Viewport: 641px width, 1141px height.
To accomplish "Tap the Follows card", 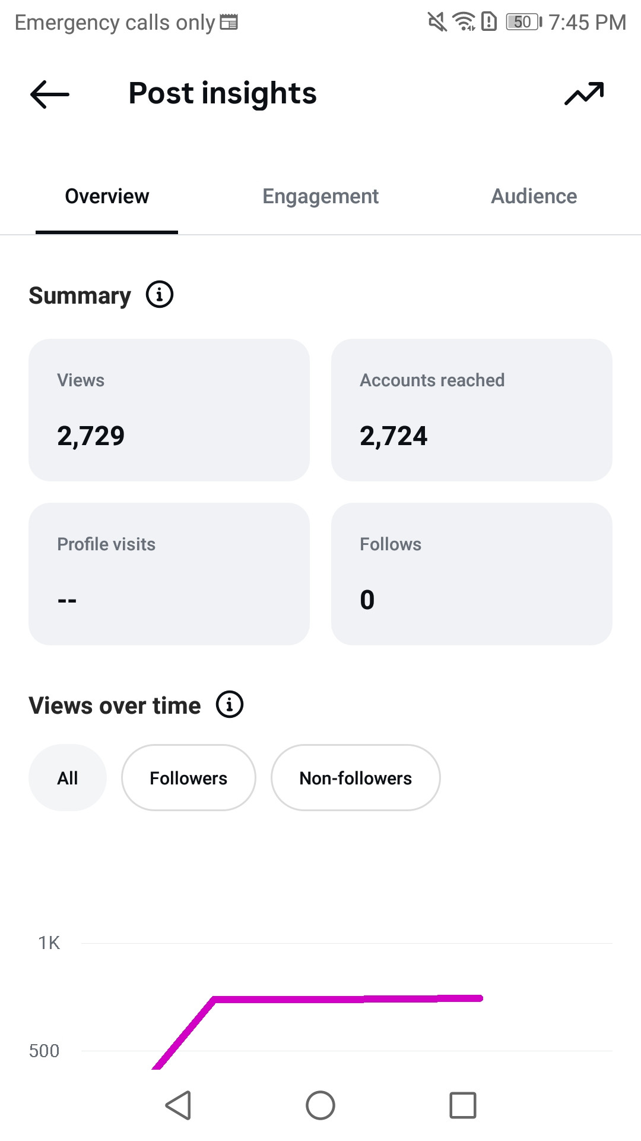I will (472, 574).
